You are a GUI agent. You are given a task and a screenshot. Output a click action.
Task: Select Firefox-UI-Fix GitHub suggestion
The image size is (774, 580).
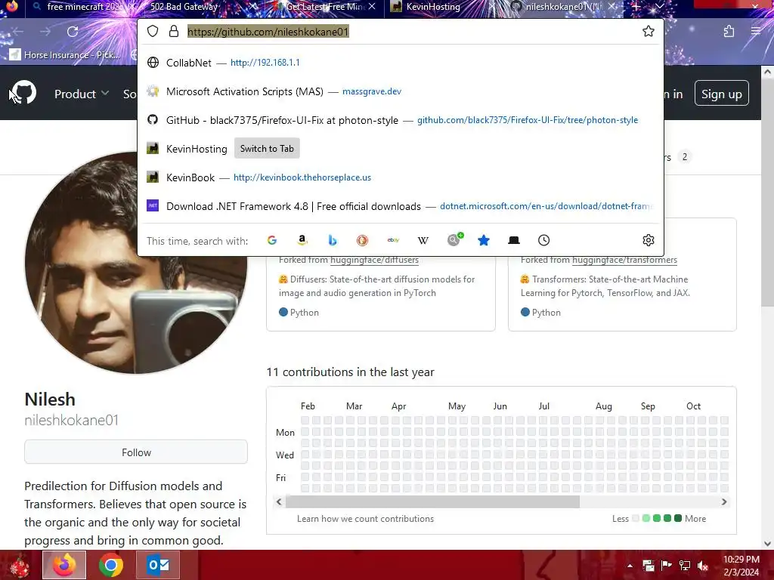(x=401, y=120)
